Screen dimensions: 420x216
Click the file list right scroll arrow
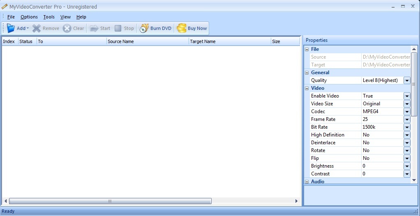coord(297,201)
